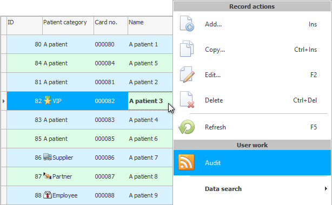This screenshot has width=332, height=205.
Task: Click the green Refresh arrow icon
Action: click(x=187, y=127)
